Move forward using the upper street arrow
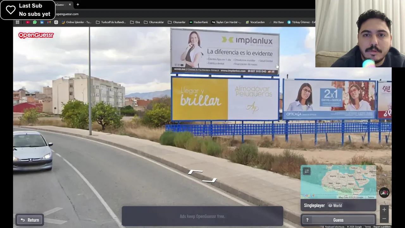 (x=195, y=172)
